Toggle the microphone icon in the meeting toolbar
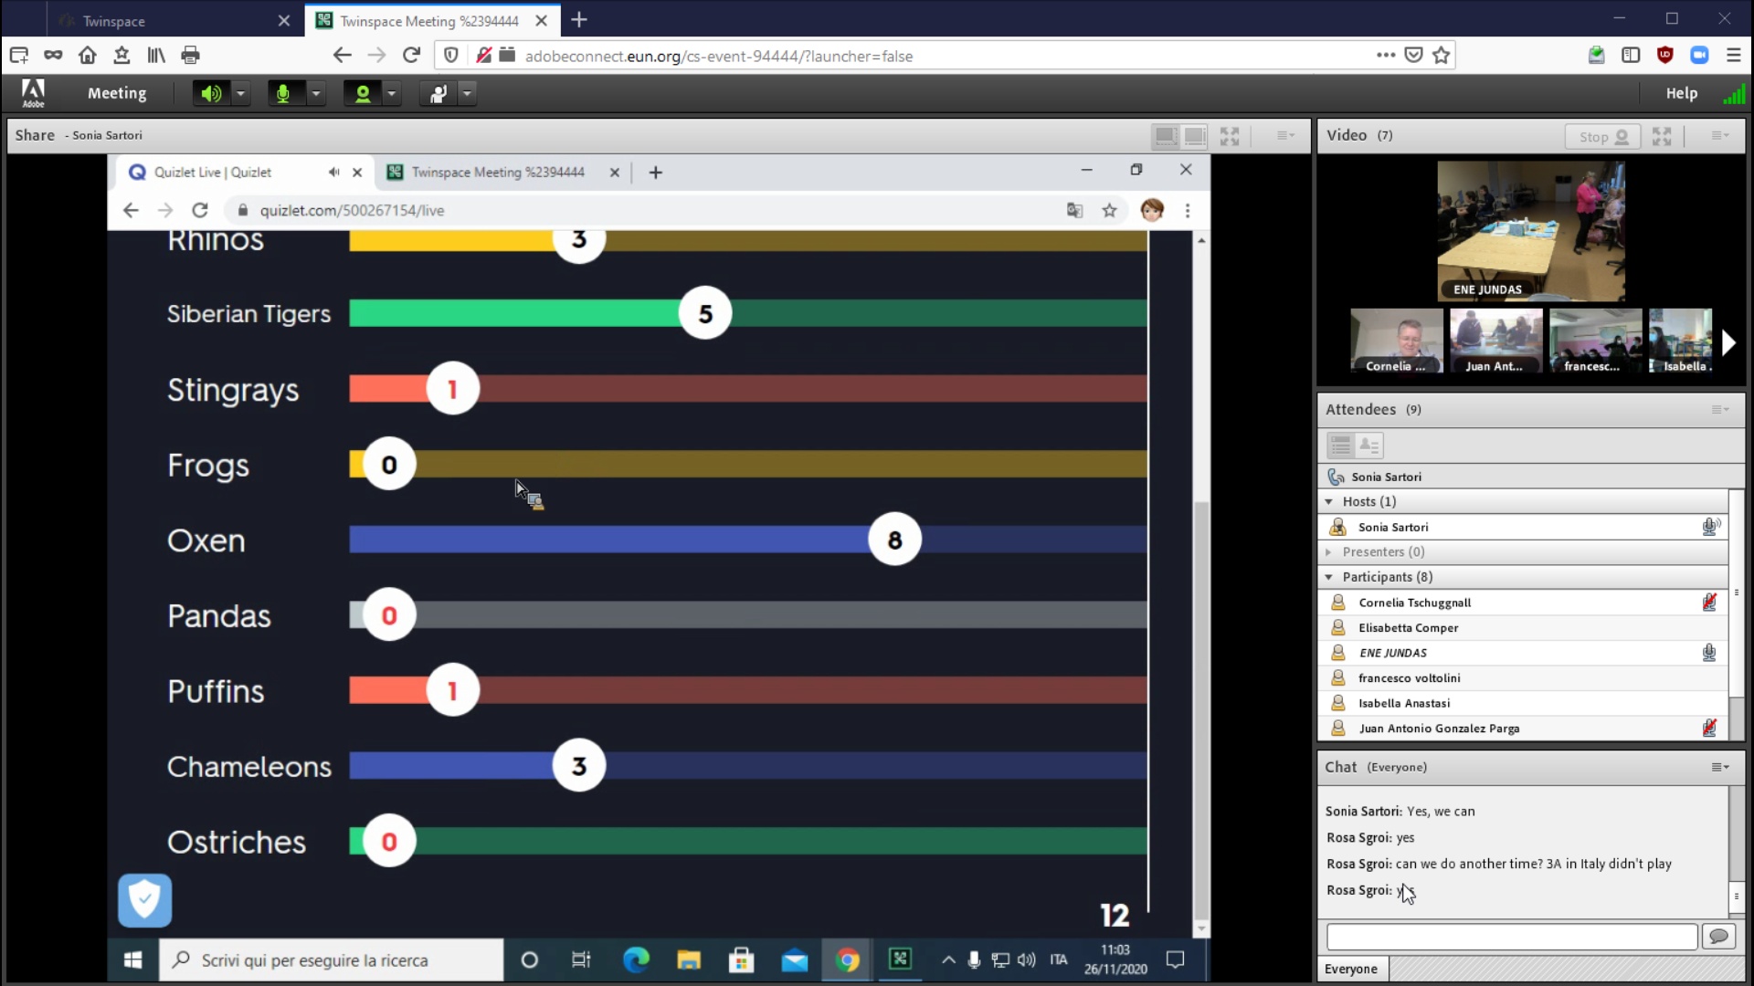This screenshot has height=986, width=1754. [283, 93]
